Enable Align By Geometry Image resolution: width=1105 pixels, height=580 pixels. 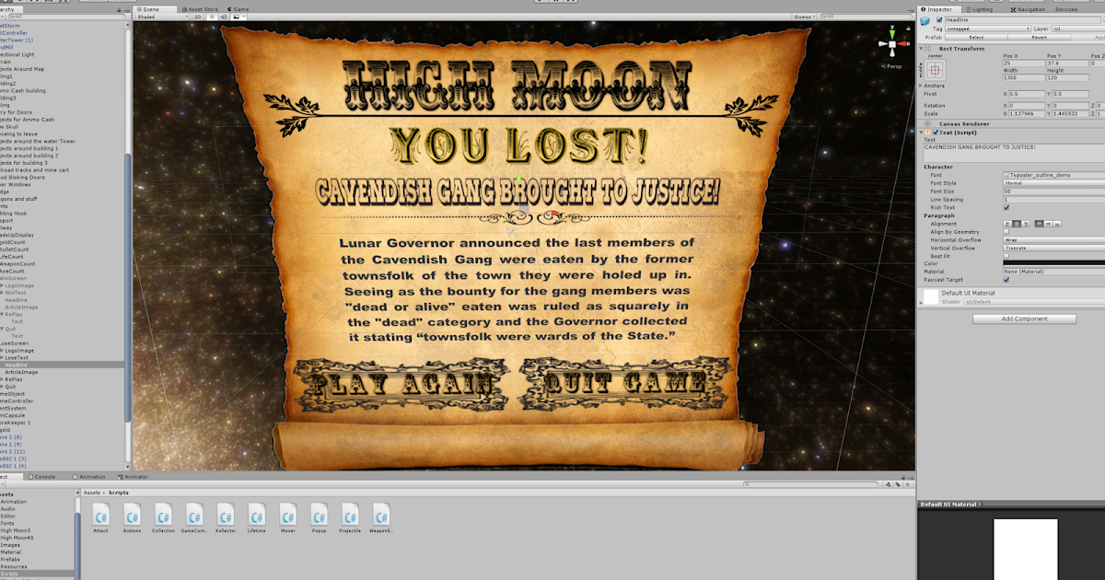coord(1006,233)
